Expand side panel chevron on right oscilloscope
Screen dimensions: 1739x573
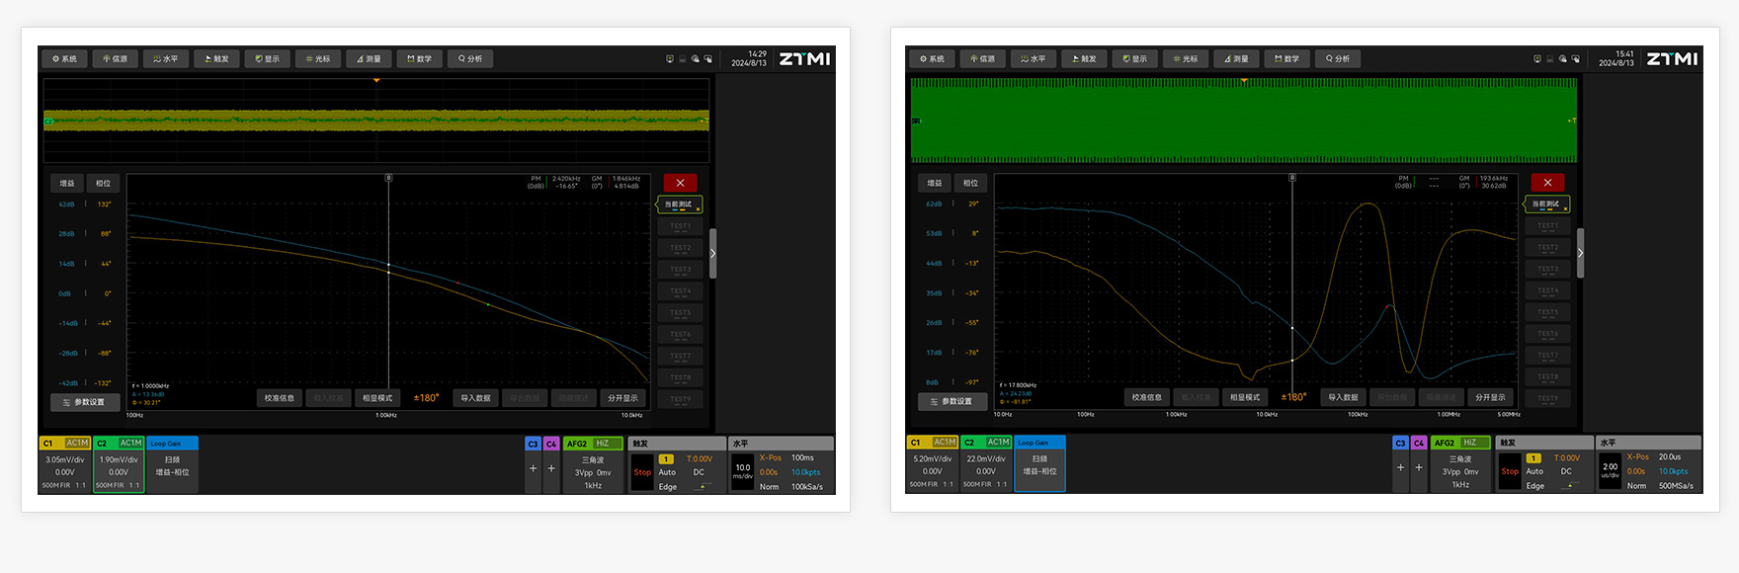point(1580,253)
